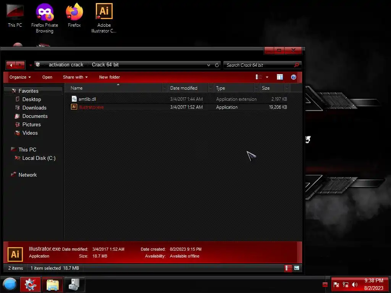391x293 pixels.
Task: Click the amtlib.dll file icon
Action: [x=74, y=99]
